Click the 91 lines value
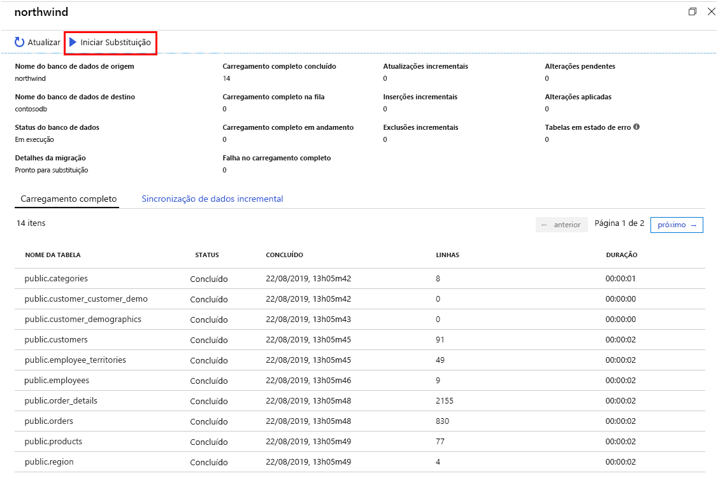The image size is (718, 485). 440,339
